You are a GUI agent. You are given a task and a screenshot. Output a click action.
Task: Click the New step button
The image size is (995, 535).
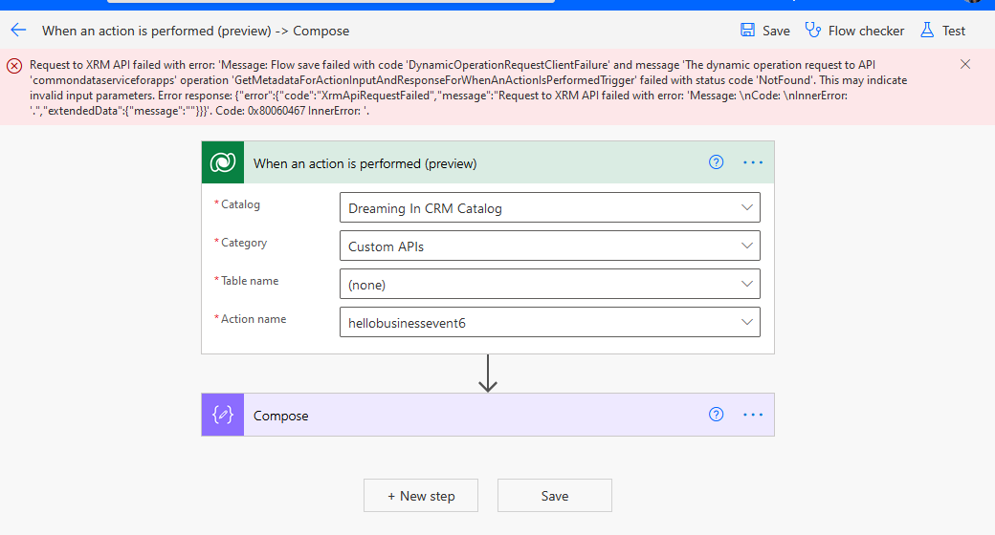point(421,496)
